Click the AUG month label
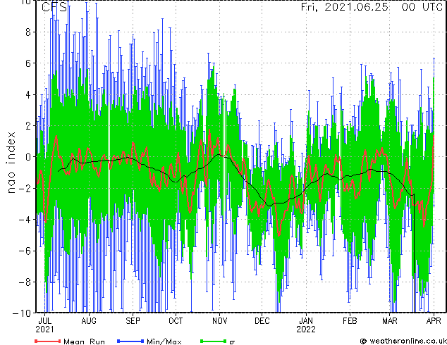The width and height of the screenshot is (447, 345). (x=89, y=321)
